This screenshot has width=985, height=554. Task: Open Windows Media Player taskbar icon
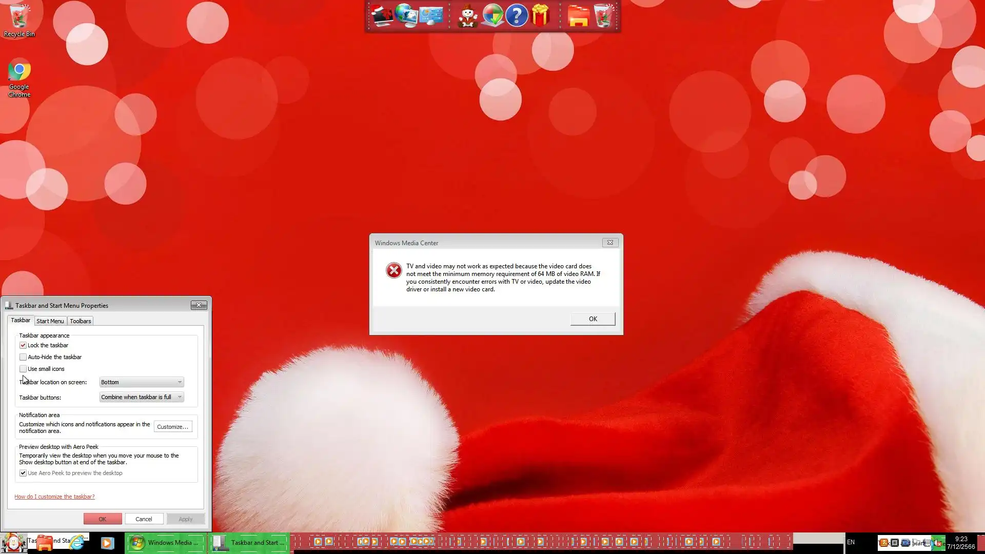tap(107, 543)
